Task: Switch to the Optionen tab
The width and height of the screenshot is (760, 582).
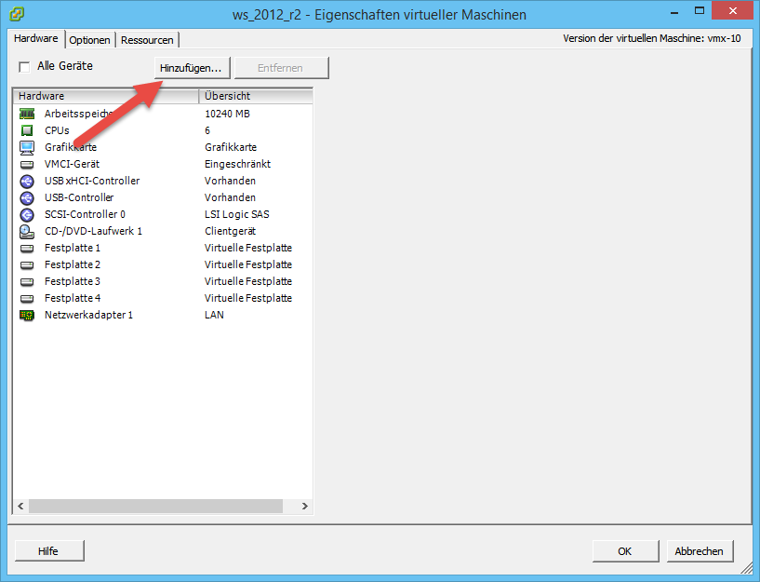Action: pos(89,40)
